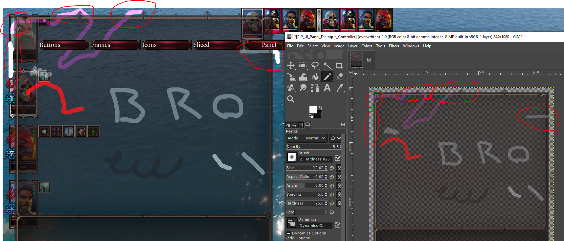Select the Color Picker eyedropper tool
This screenshot has height=241, width=564.
(339, 88)
